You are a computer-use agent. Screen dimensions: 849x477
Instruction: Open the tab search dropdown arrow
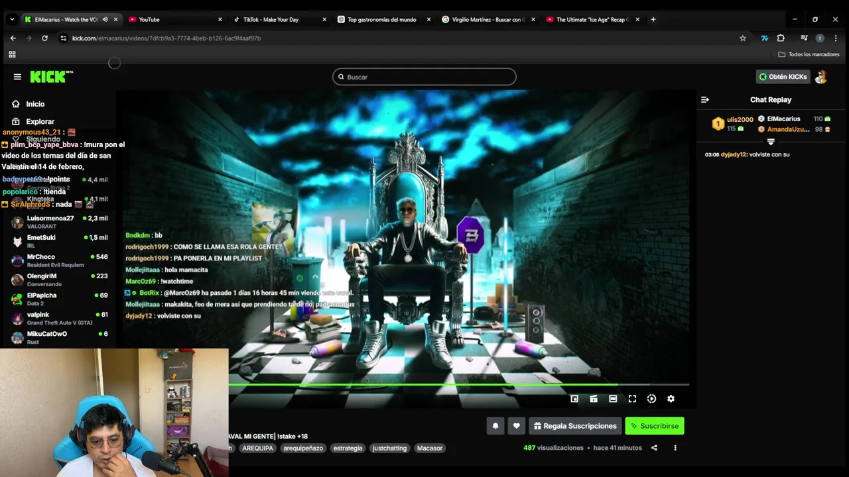(x=12, y=19)
